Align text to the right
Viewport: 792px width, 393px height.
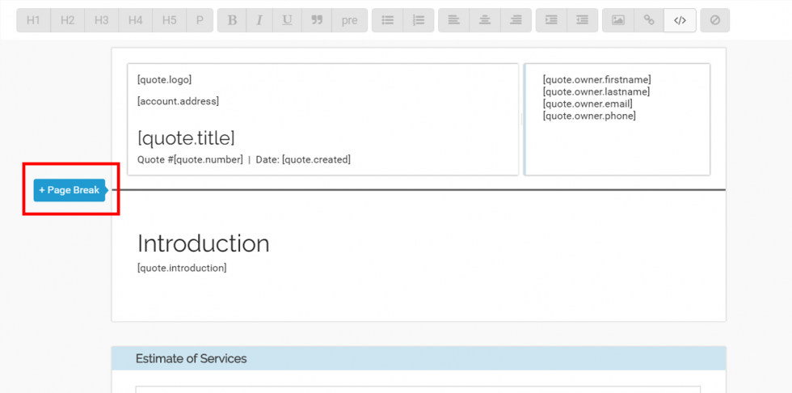point(516,20)
